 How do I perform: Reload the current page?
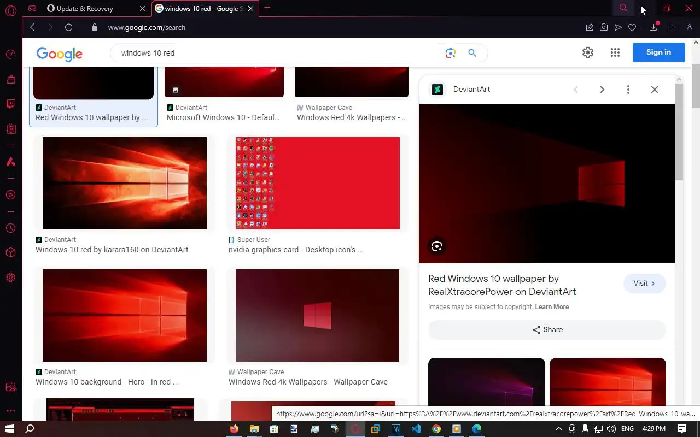pyautogui.click(x=68, y=27)
